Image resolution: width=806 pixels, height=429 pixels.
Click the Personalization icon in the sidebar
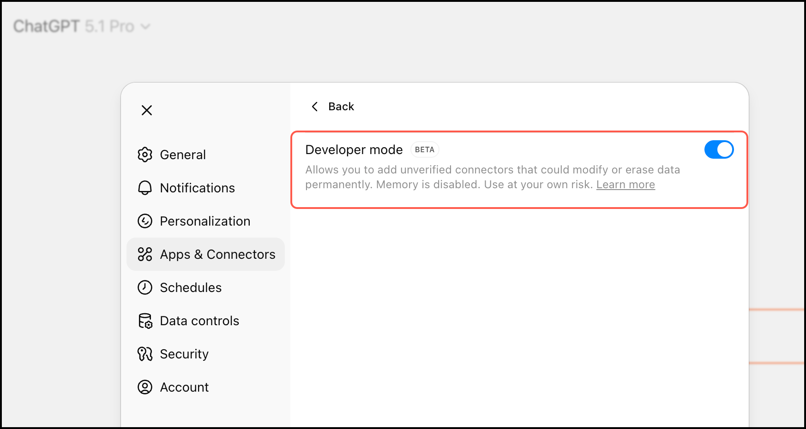[x=145, y=221]
